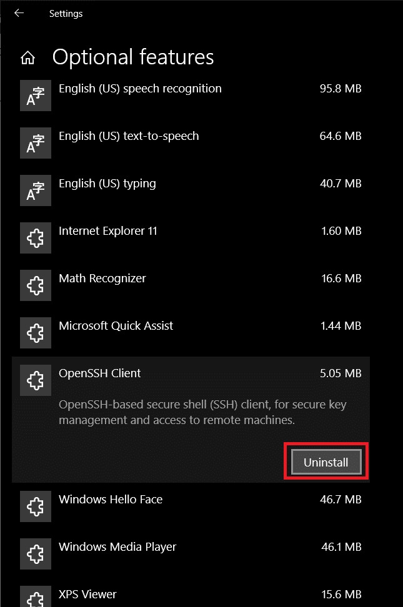Click the English (US) typing feature icon
The width and height of the screenshot is (403, 607).
[x=35, y=190]
